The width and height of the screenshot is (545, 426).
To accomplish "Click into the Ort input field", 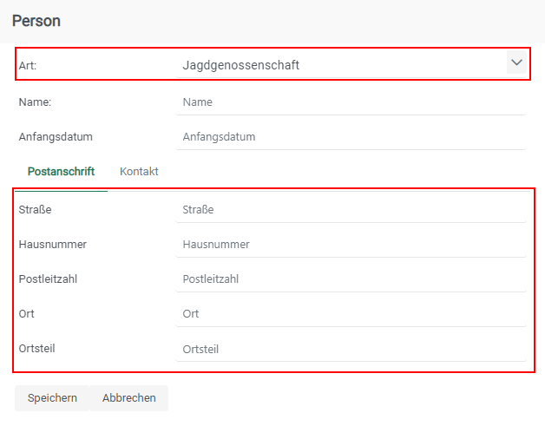I will pyautogui.click(x=351, y=314).
